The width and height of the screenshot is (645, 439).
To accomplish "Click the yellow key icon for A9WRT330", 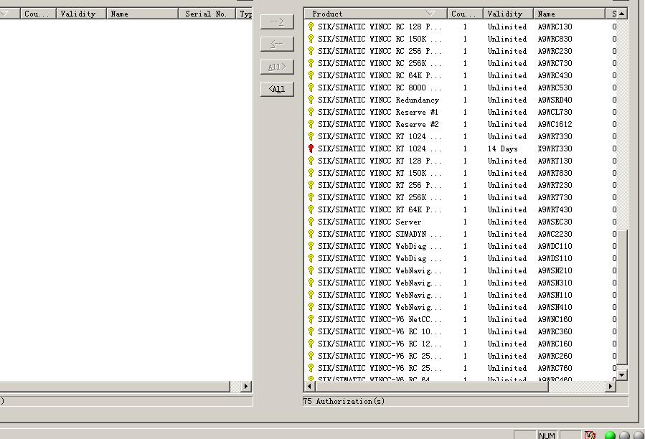I will 311,136.
